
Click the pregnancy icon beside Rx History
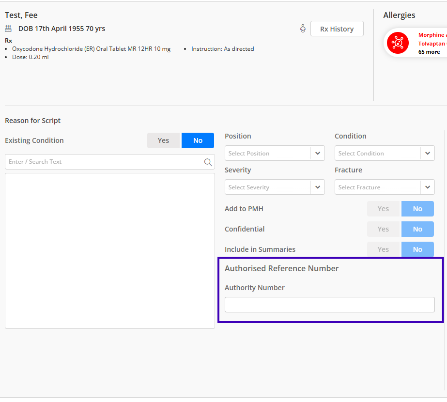(303, 29)
